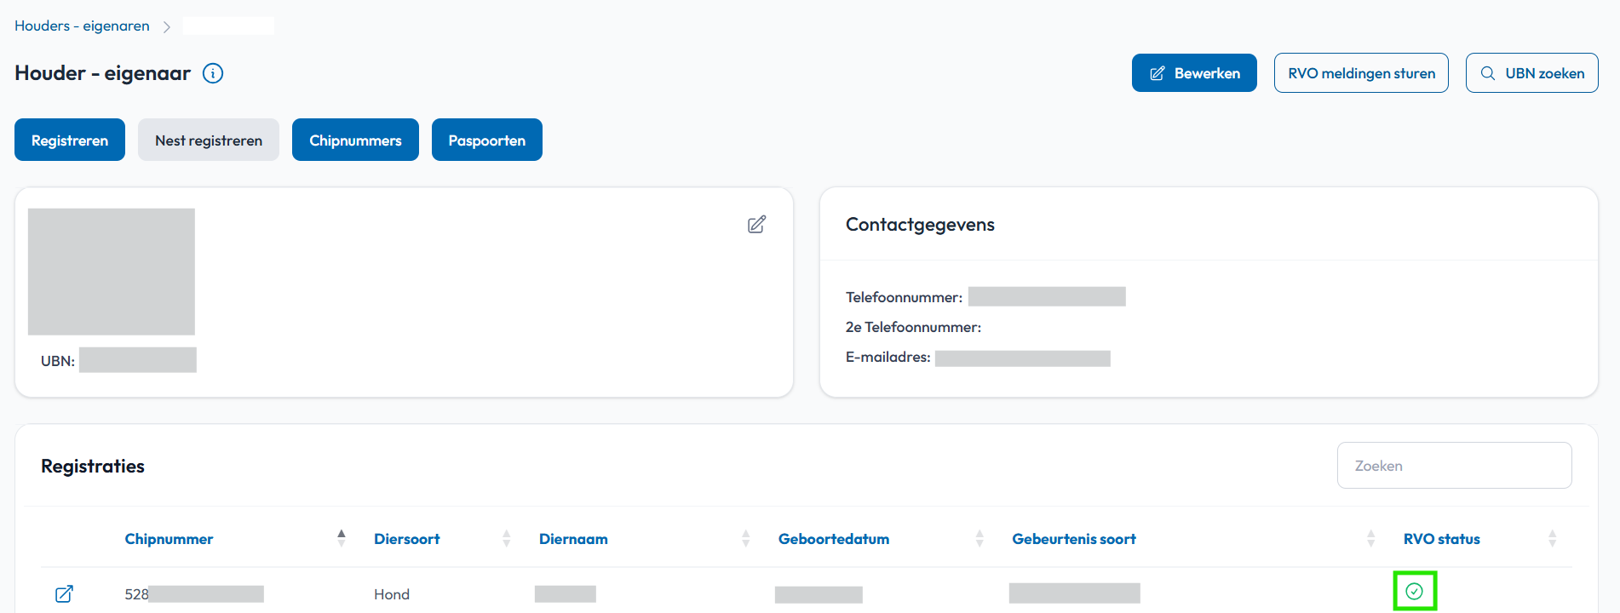1620x613 pixels.
Task: Click the Bewerken button
Action: tap(1194, 73)
